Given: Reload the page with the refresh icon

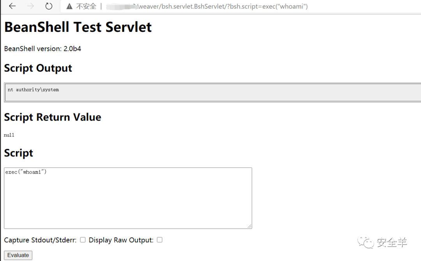Looking at the screenshot, I should coord(49,6).
